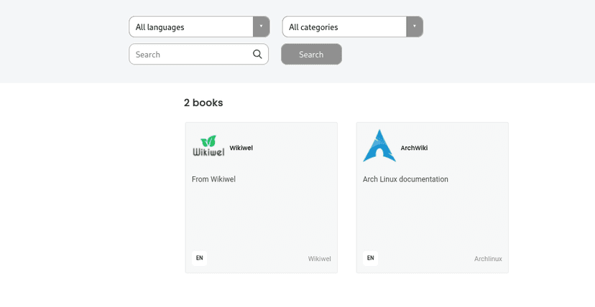Select the "From Wikiwel" description text
Image resolution: width=595 pixels, height=307 pixels.
tap(213, 179)
